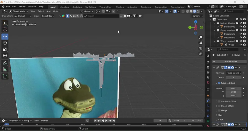Open the Fit Type Fixed Count dropdown
The image size is (248, 131).
click(x=234, y=73)
